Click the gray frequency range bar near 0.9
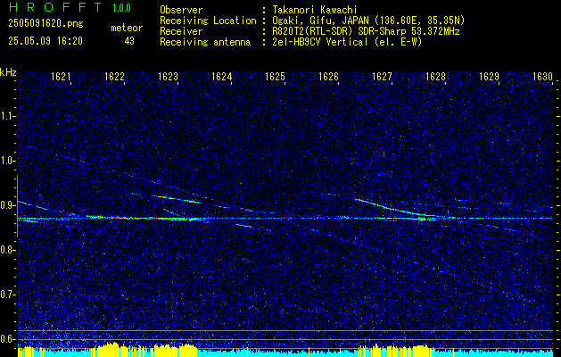Viewport: 561px width, 357px height. pyautogui.click(x=17, y=206)
